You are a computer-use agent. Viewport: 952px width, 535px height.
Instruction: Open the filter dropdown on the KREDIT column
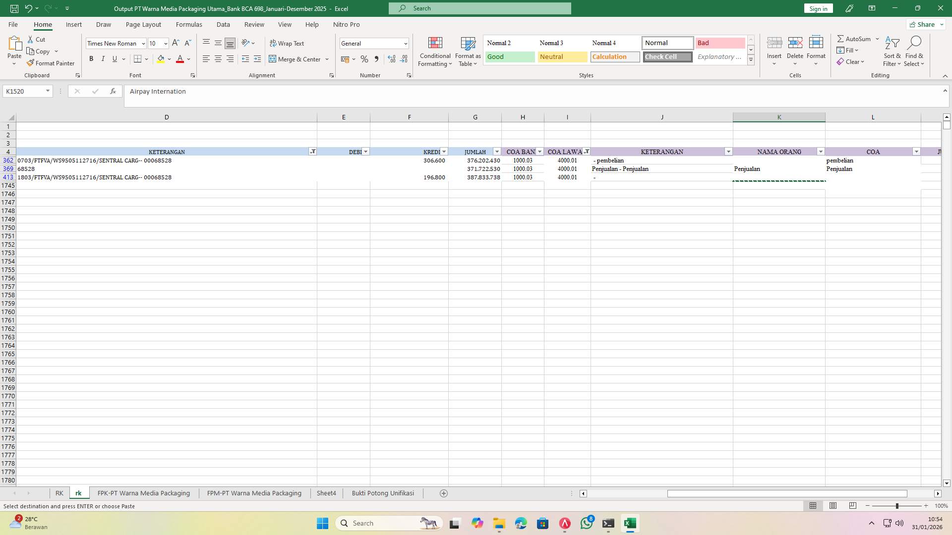point(444,152)
